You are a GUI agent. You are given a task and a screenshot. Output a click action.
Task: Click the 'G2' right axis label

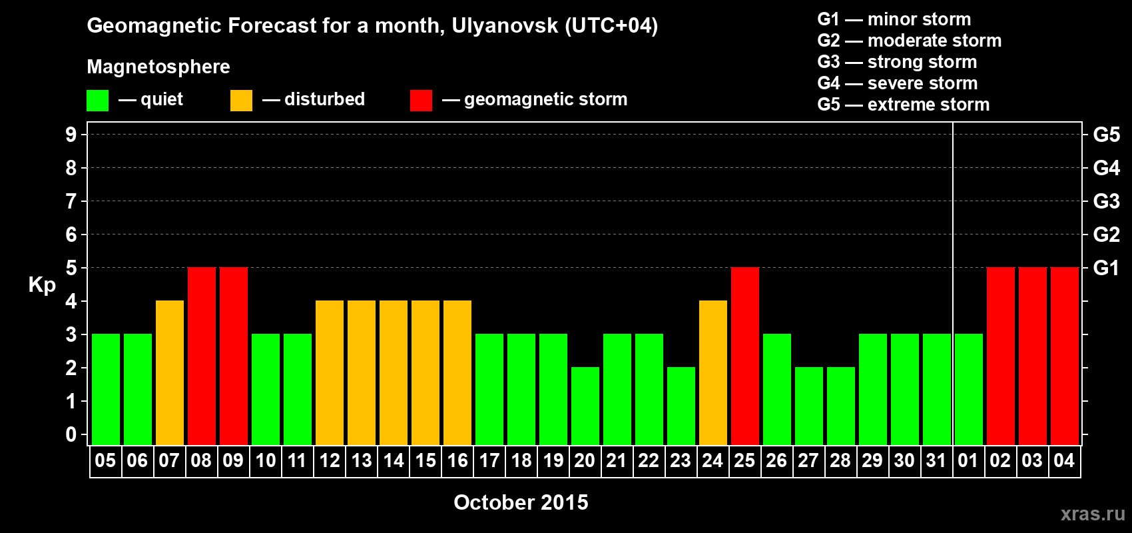pos(1107,235)
